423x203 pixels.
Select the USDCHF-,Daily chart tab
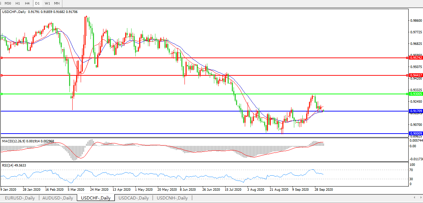point(95,198)
